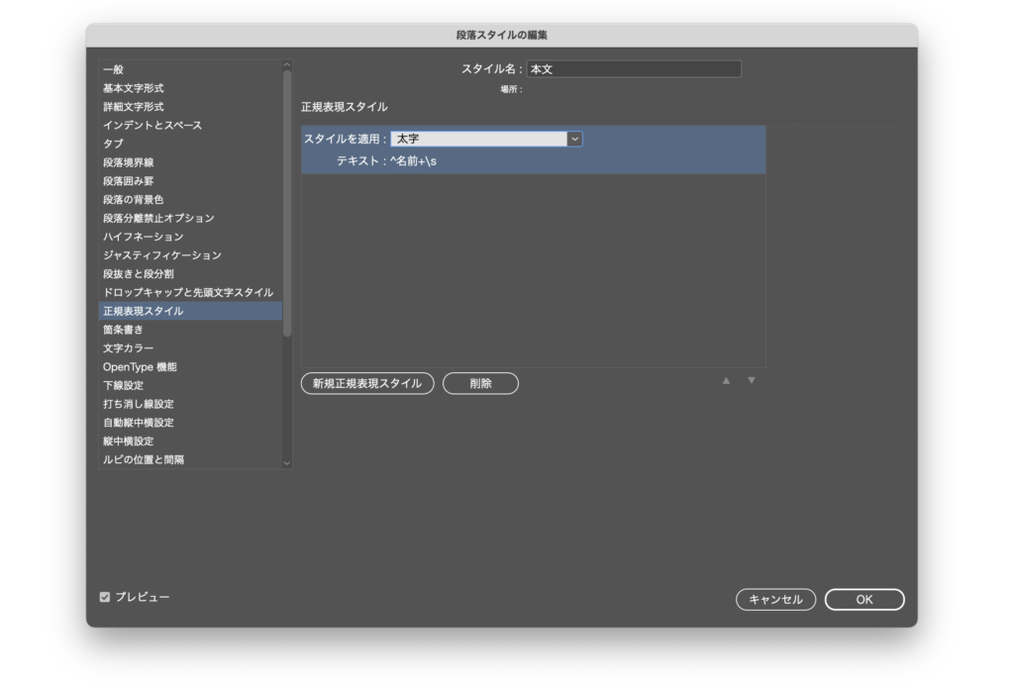This screenshot has height=684, width=1014.
Task: Open the スタイルを適用 dropdown showing 太字
Action: coord(486,140)
